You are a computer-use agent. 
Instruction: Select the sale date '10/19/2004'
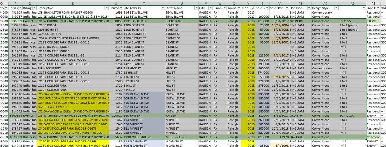tap(279, 25)
